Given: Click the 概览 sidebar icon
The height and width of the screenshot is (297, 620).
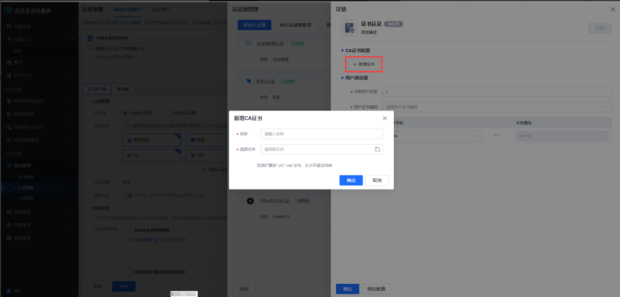Looking at the screenshot, I should coord(9,63).
